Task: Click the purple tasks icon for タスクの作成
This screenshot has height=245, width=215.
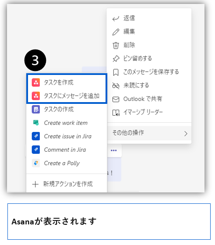Action: click(36, 109)
